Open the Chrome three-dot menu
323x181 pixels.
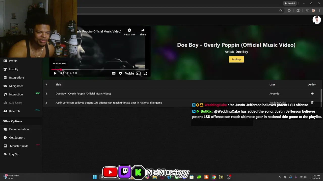tap(319, 11)
